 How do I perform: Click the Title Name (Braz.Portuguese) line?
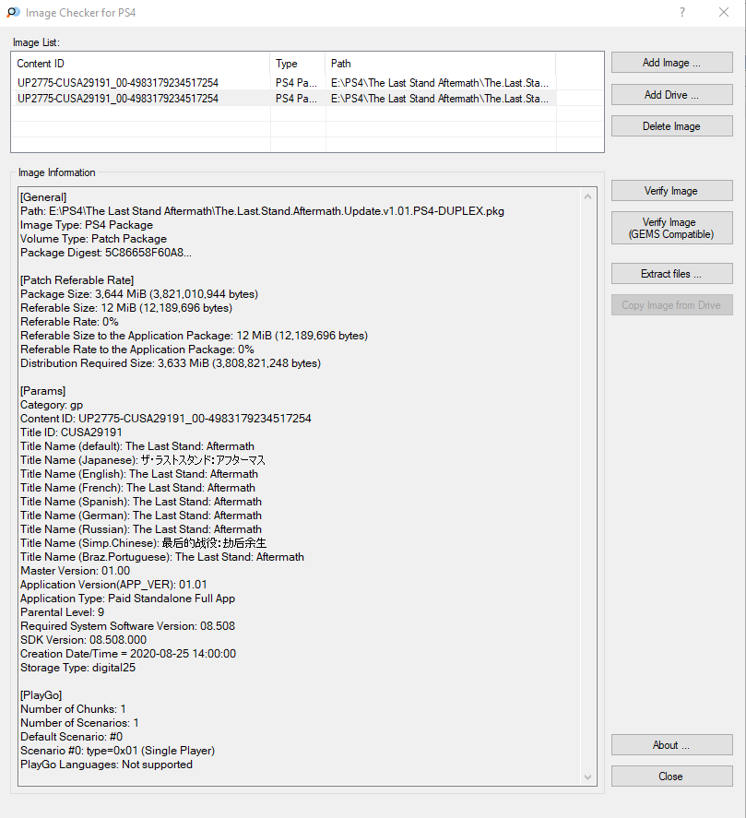click(162, 557)
